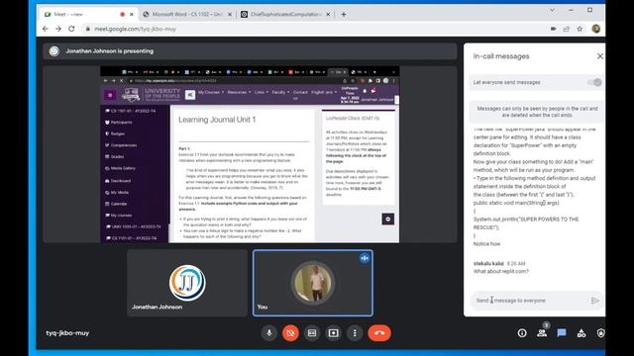Click the University of the People logo
Screen dimensions: 634x356
151,95
